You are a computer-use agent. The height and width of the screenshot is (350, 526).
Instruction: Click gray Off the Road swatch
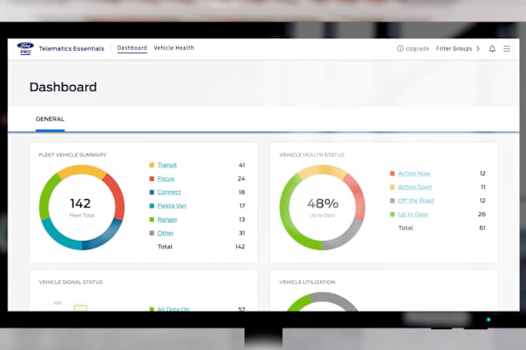click(392, 200)
